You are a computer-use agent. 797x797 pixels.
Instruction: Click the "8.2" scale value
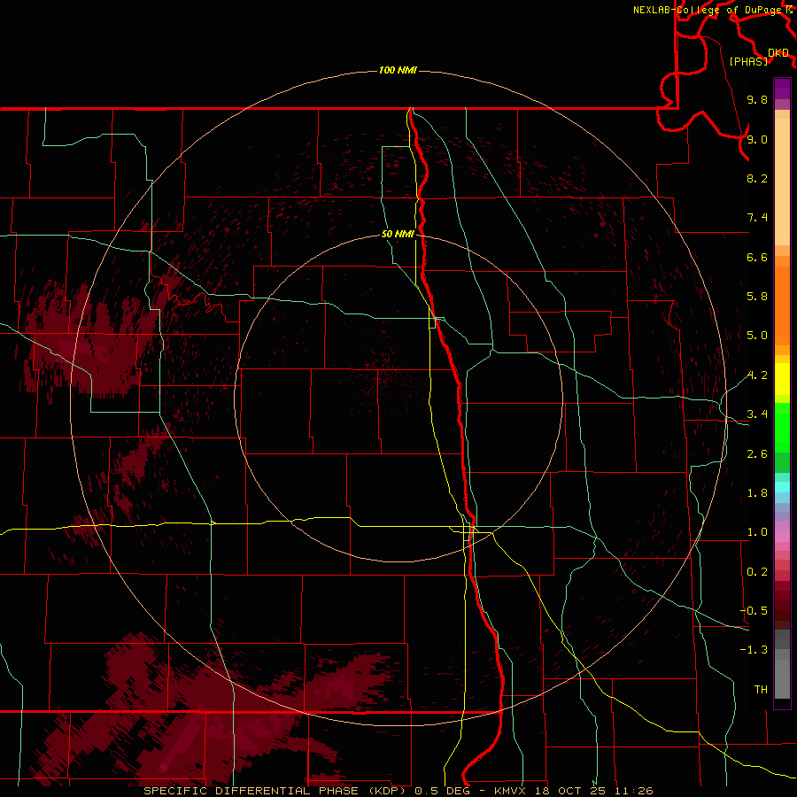coord(757,178)
